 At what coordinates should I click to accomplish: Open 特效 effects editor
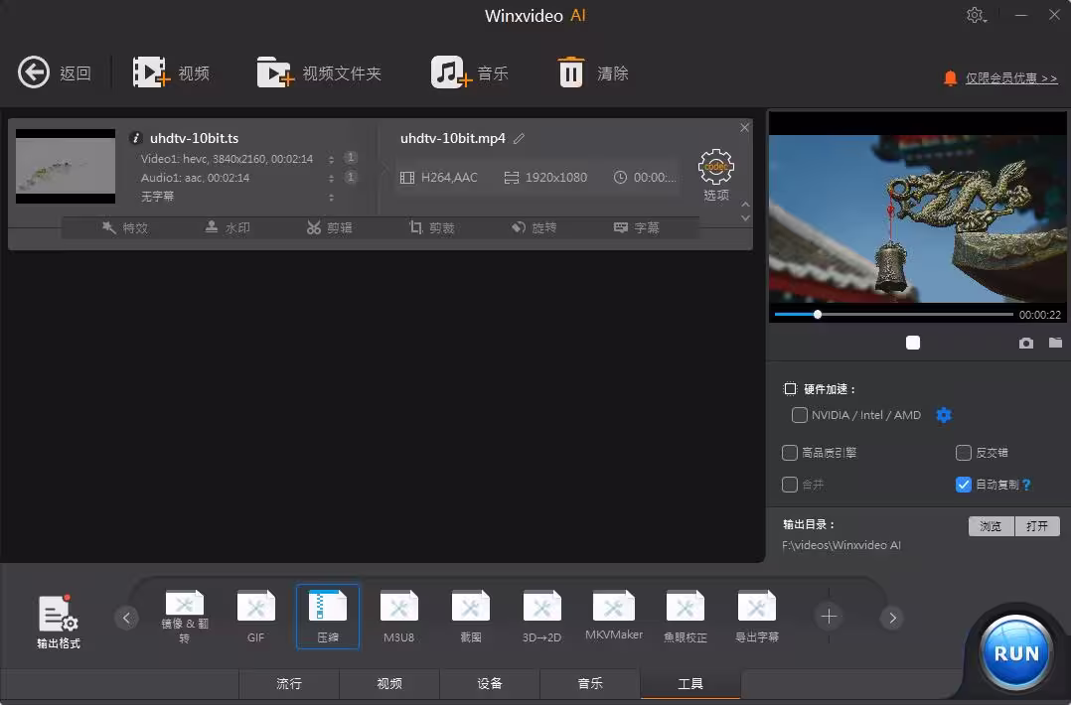pyautogui.click(x=125, y=228)
